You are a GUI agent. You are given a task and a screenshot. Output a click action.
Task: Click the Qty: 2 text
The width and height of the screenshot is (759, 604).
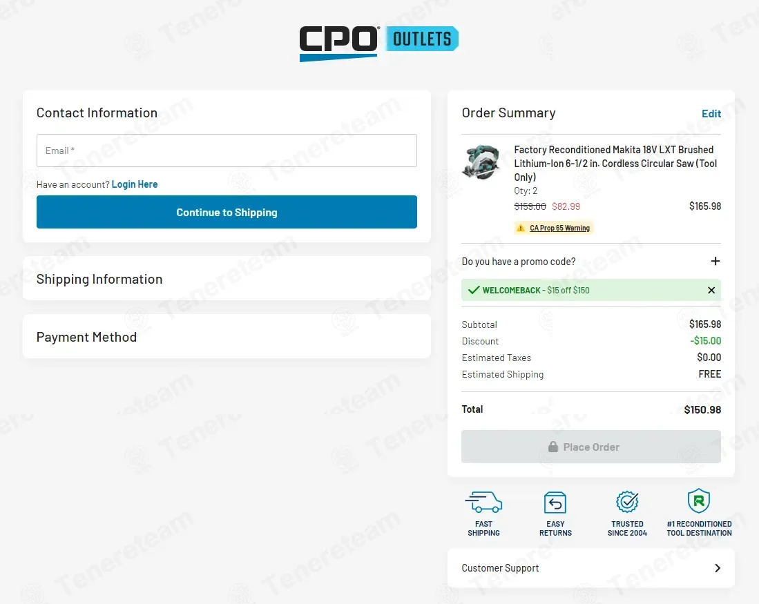coord(526,191)
